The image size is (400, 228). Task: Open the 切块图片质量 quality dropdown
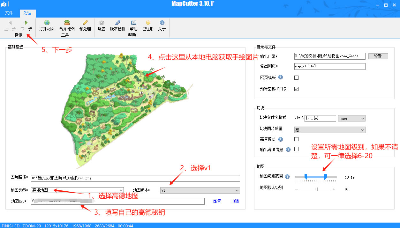coord(329,129)
